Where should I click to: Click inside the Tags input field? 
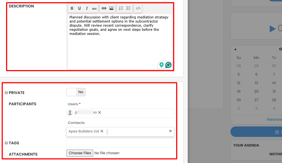120,143
